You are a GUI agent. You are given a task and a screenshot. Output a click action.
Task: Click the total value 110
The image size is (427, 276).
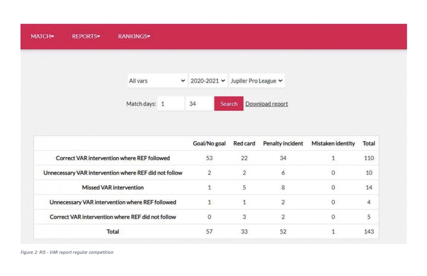click(x=369, y=158)
